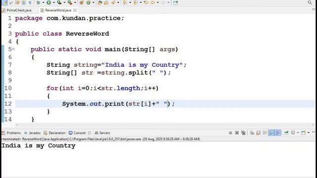
Task: Toggle Show Console on Standard Out
Action: click(x=271, y=133)
